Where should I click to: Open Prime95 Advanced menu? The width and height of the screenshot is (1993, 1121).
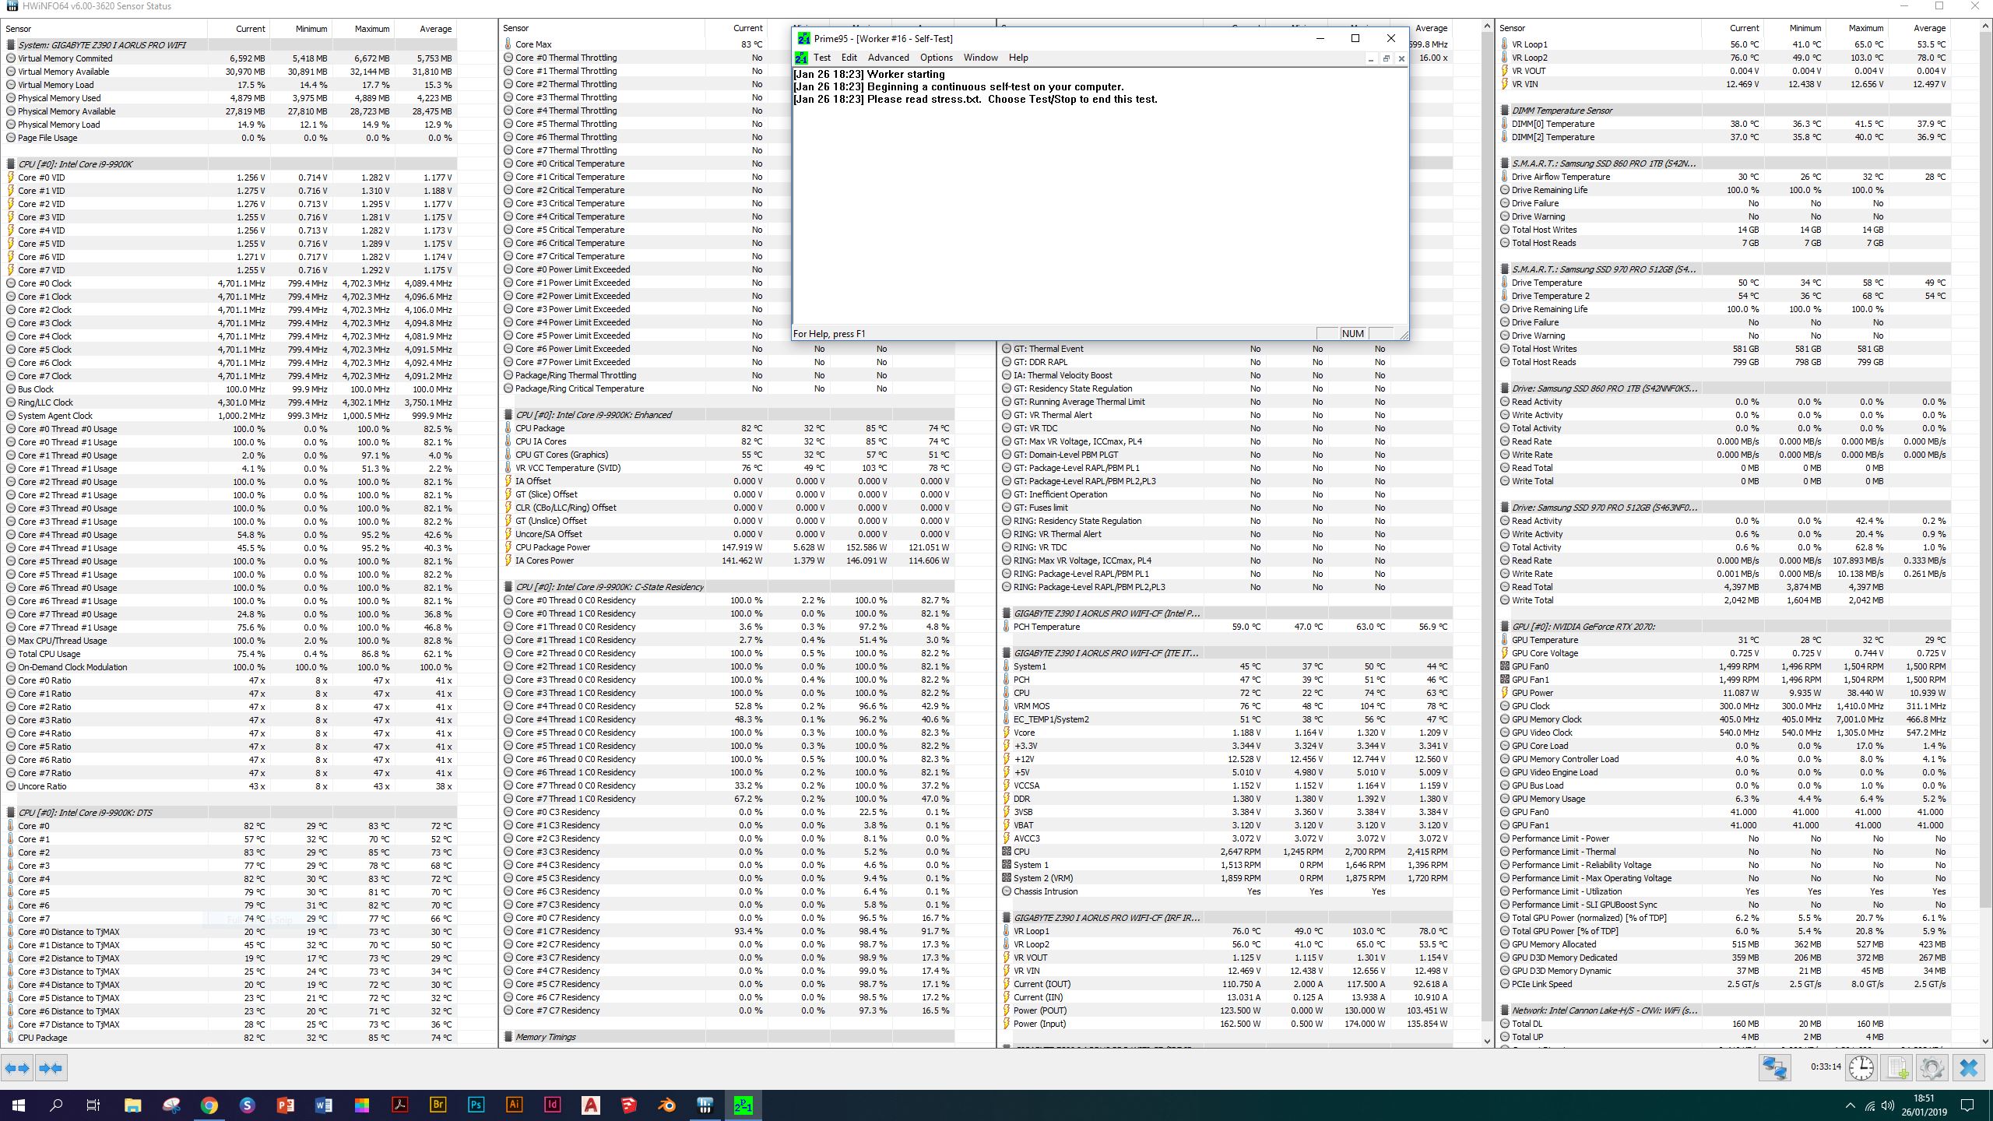[888, 58]
